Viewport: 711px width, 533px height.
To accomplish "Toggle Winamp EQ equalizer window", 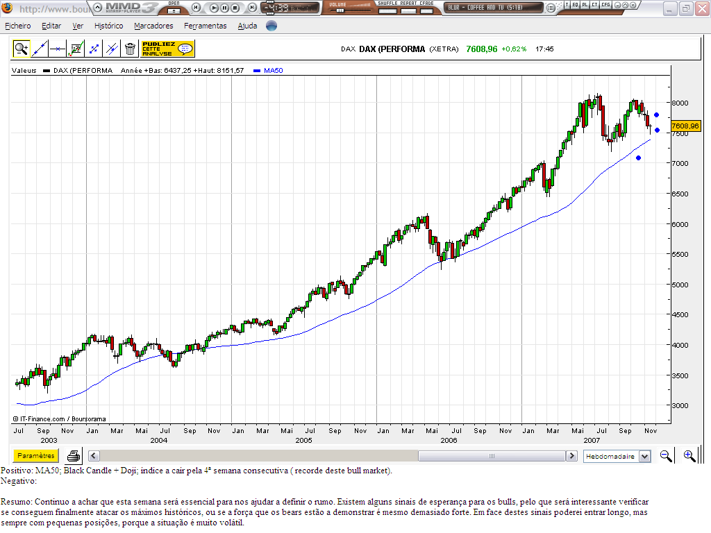I will pos(575,5).
